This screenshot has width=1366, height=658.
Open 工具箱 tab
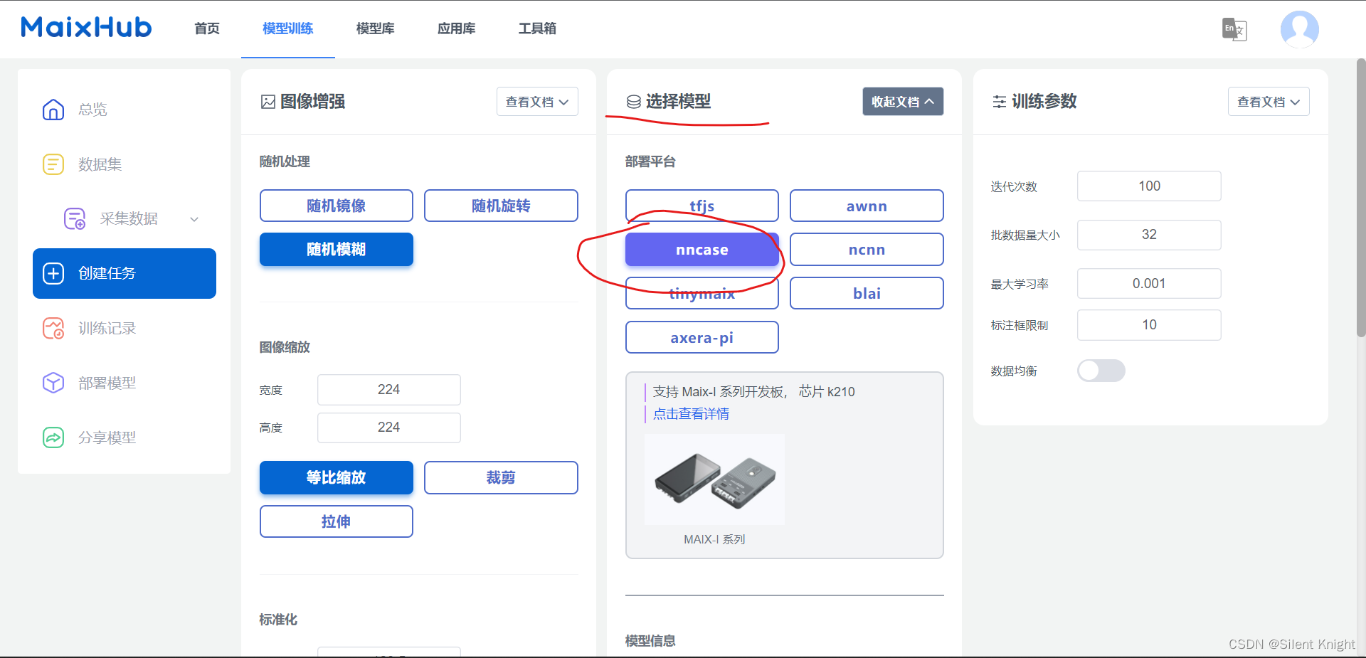click(x=538, y=28)
